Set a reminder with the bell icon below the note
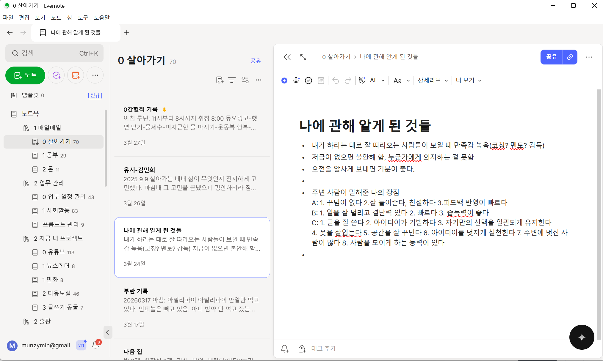Viewport: 603px width, 361px height. coord(284,349)
